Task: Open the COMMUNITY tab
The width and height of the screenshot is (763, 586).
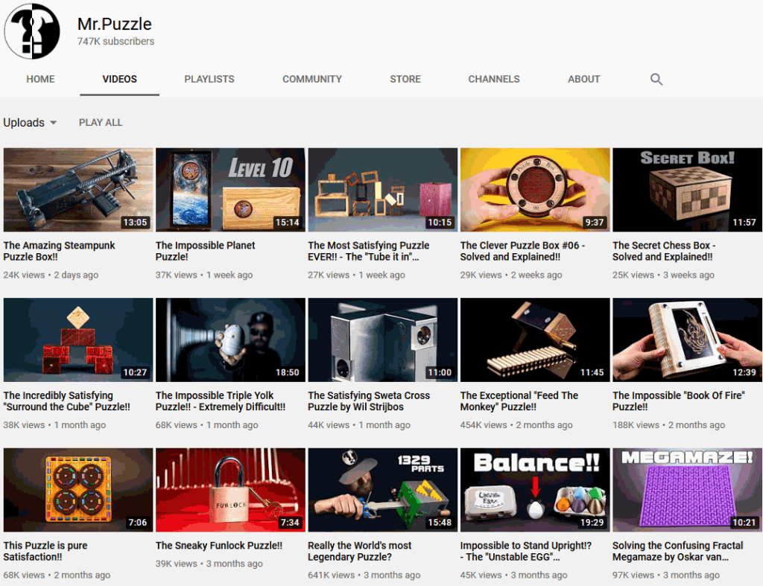Action: (311, 79)
